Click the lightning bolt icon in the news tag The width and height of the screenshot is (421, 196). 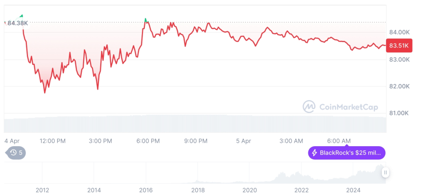[314, 153]
